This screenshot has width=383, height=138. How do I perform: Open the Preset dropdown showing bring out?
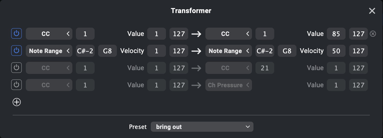point(202,127)
